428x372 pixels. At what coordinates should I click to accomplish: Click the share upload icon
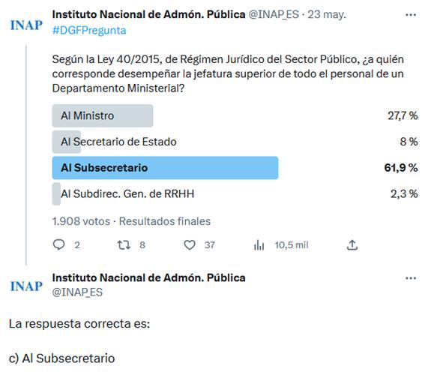(x=352, y=245)
